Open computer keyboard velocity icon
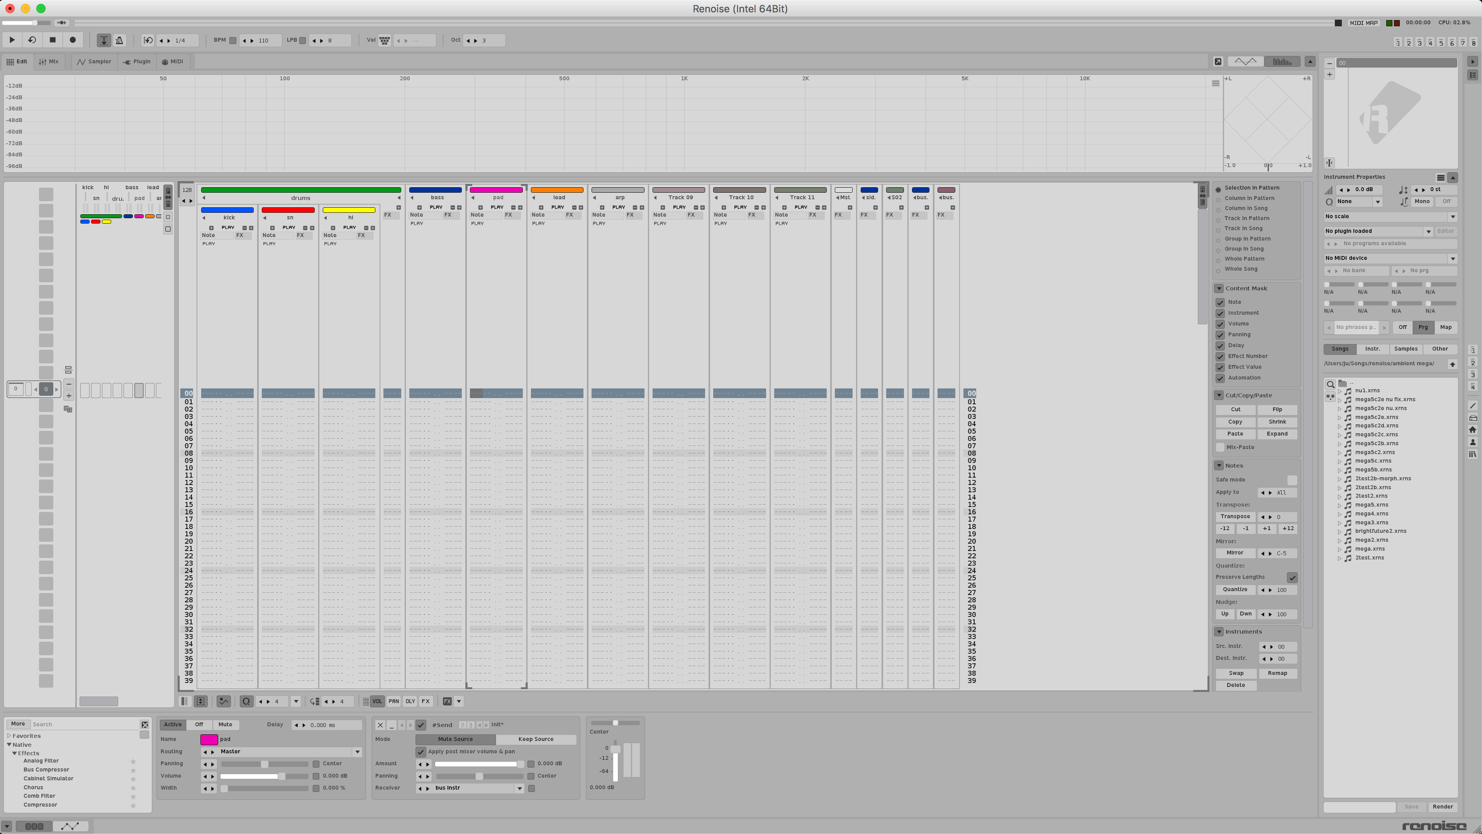Viewport: 1482px width, 834px height. (x=384, y=40)
